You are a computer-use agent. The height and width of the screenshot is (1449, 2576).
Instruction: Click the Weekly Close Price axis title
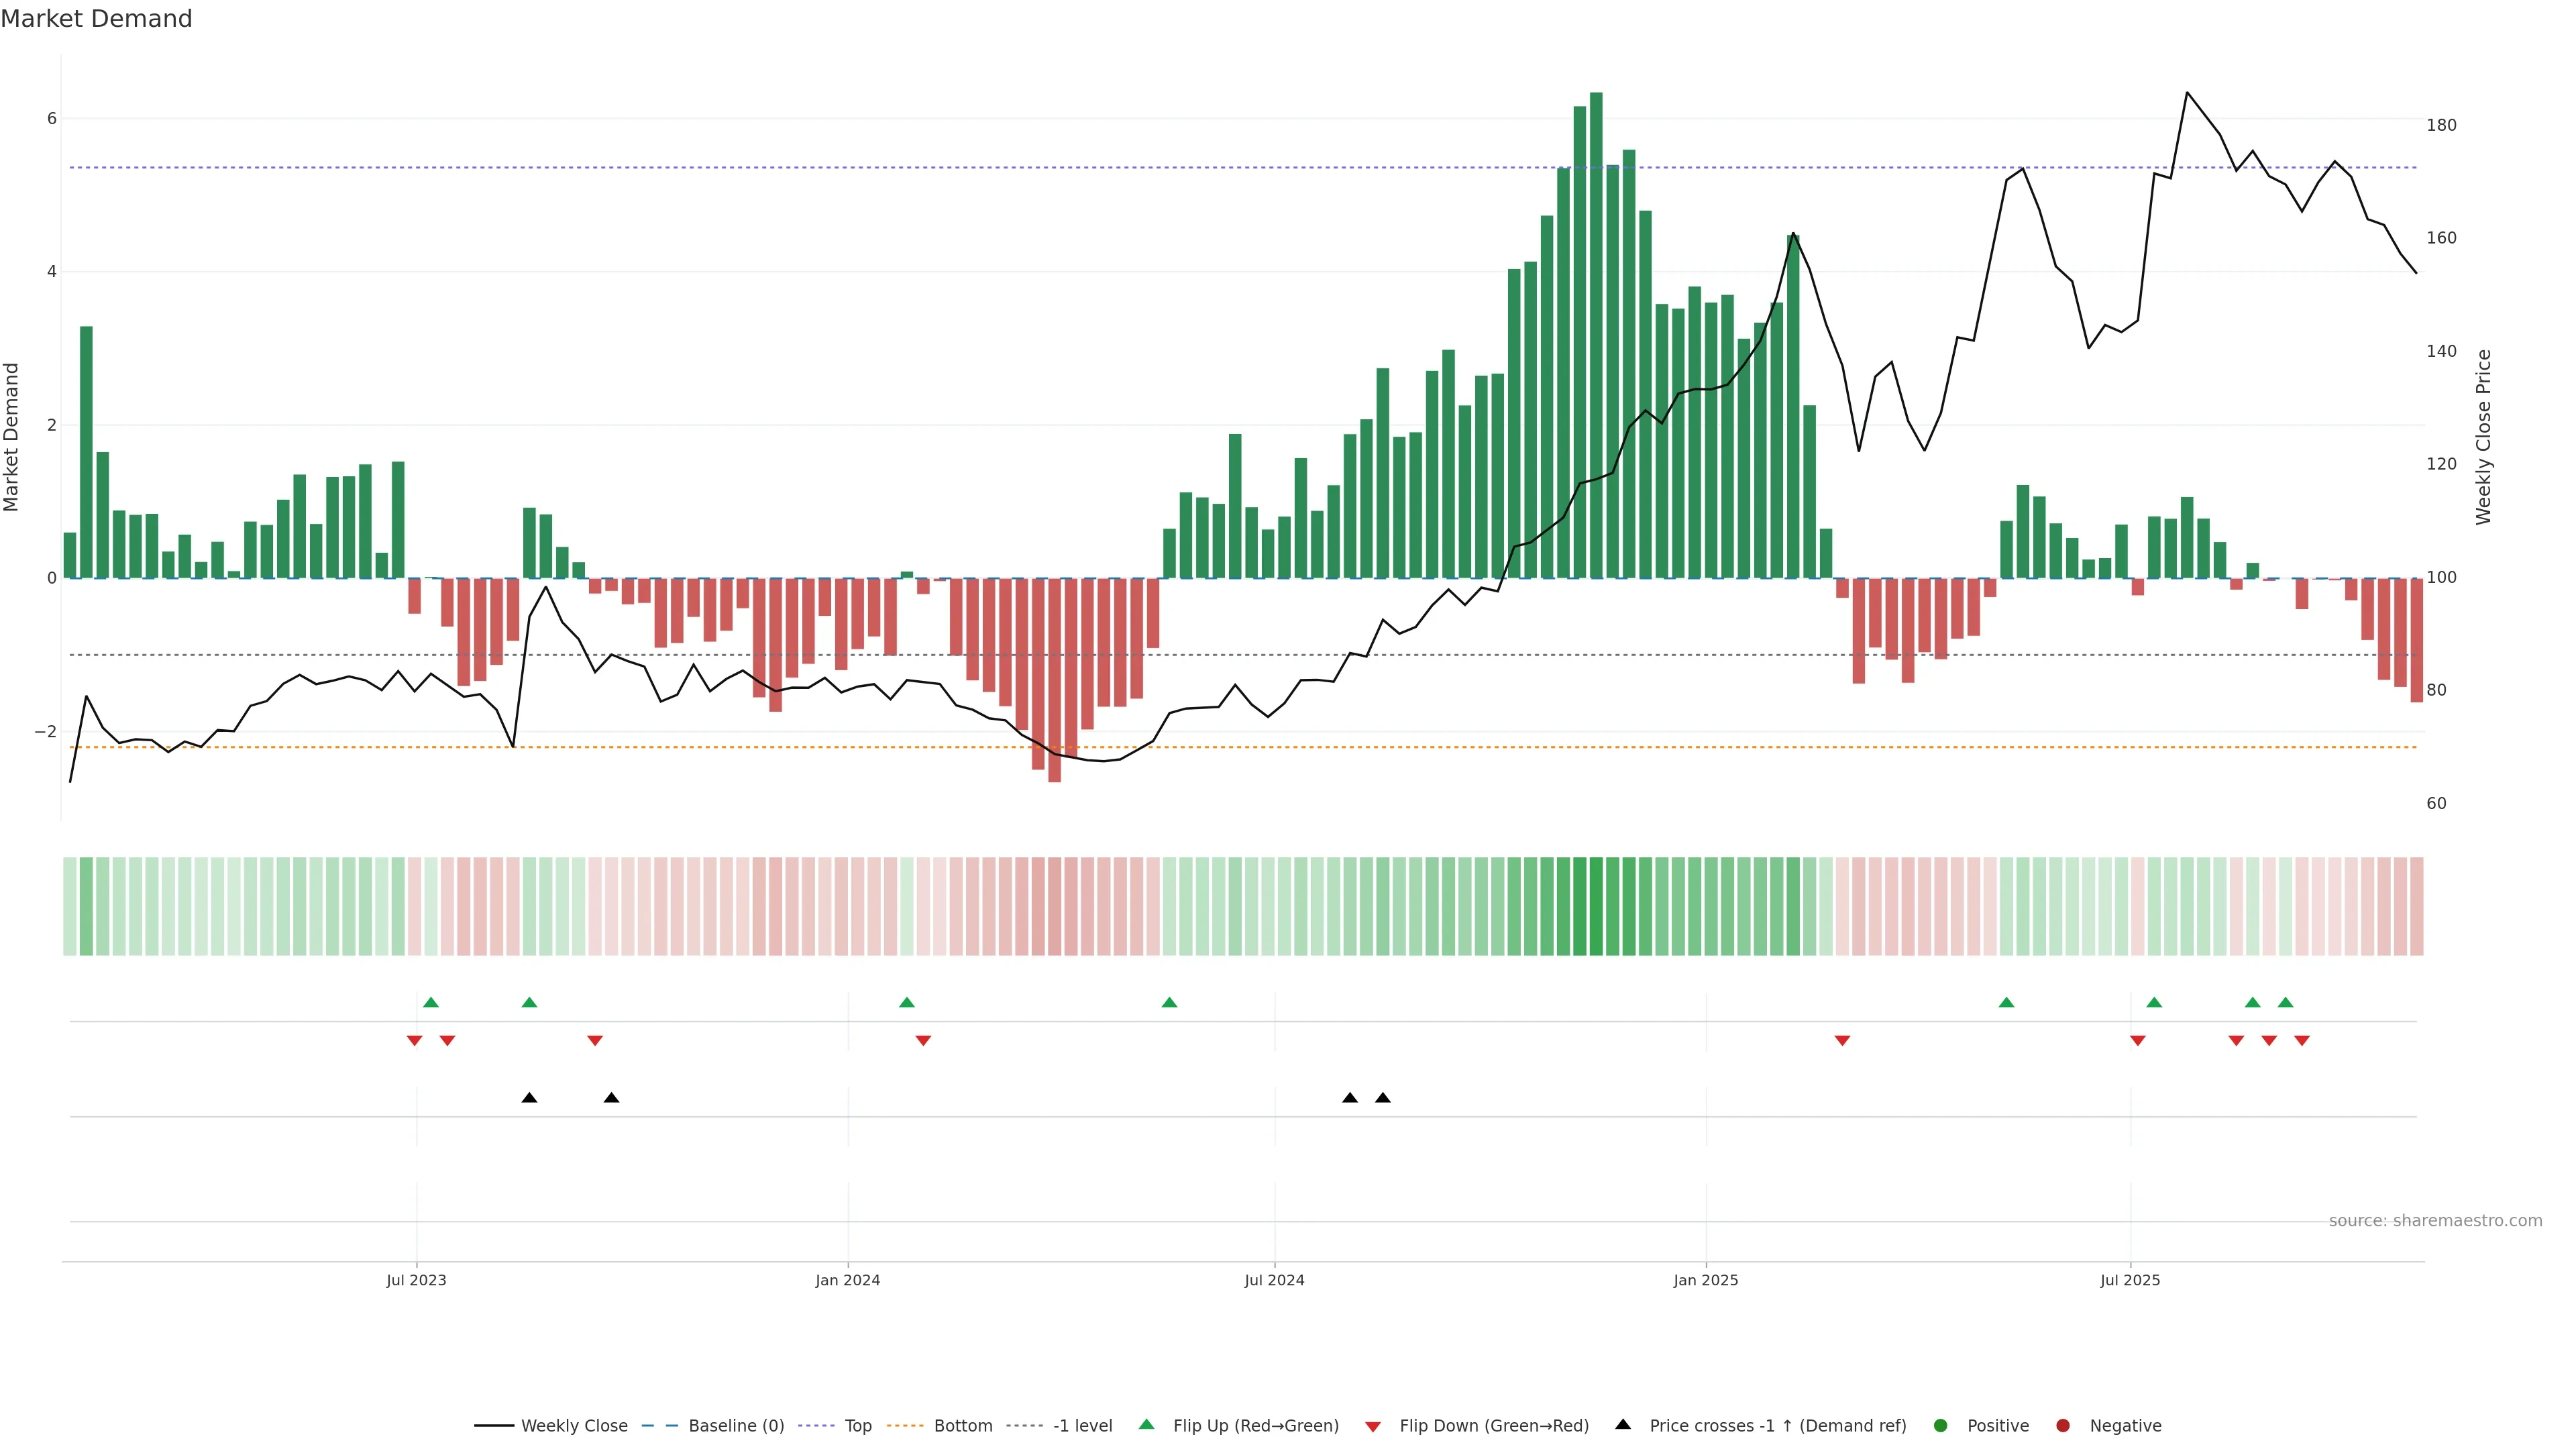click(x=2483, y=437)
